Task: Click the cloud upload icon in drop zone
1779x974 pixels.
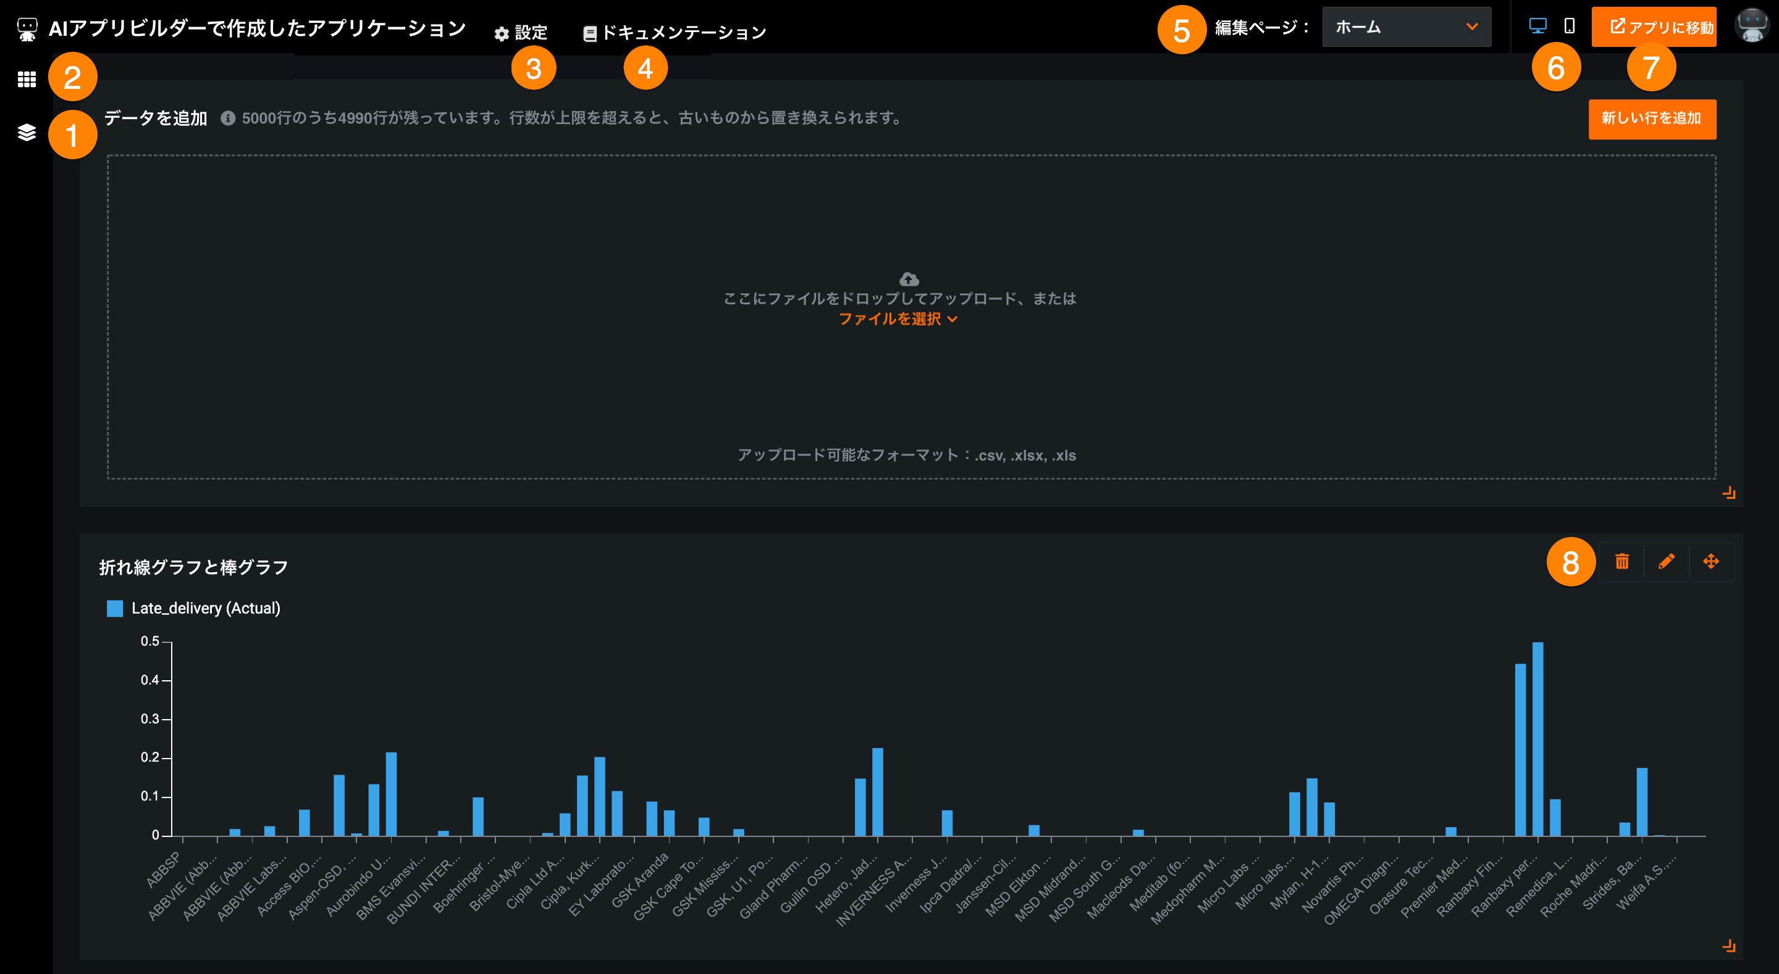Action: tap(909, 279)
